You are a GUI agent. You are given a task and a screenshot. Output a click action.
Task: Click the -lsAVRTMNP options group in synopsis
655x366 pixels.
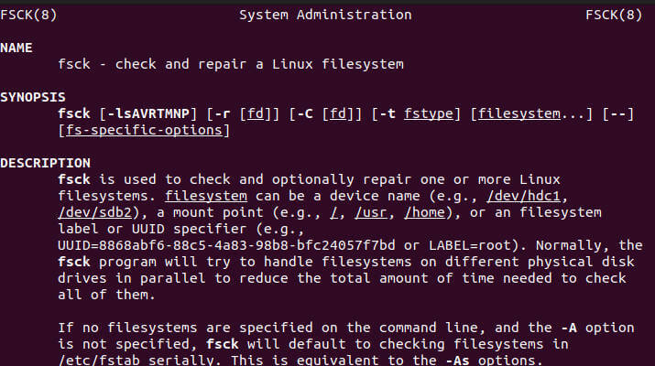(x=149, y=113)
